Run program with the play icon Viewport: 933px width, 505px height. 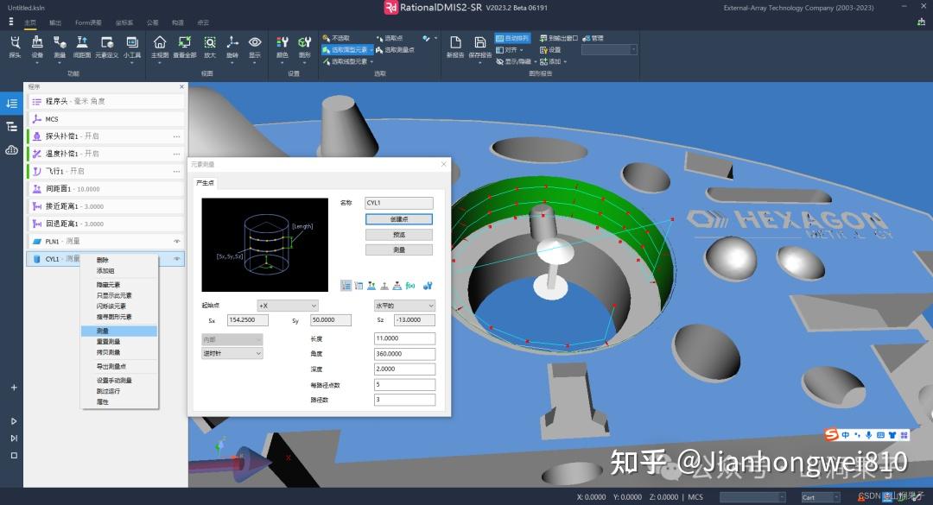[x=14, y=421]
